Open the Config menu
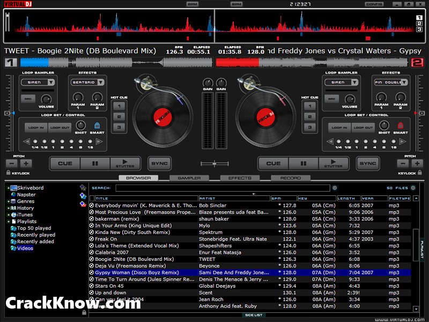429x322 pixels. (374, 4)
